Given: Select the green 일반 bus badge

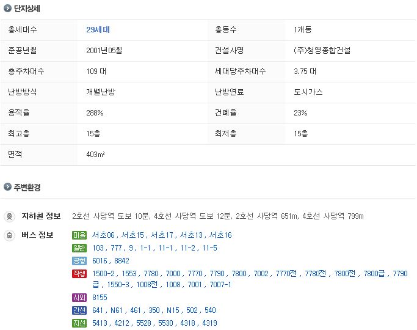Looking at the screenshot, I should 79,248.
